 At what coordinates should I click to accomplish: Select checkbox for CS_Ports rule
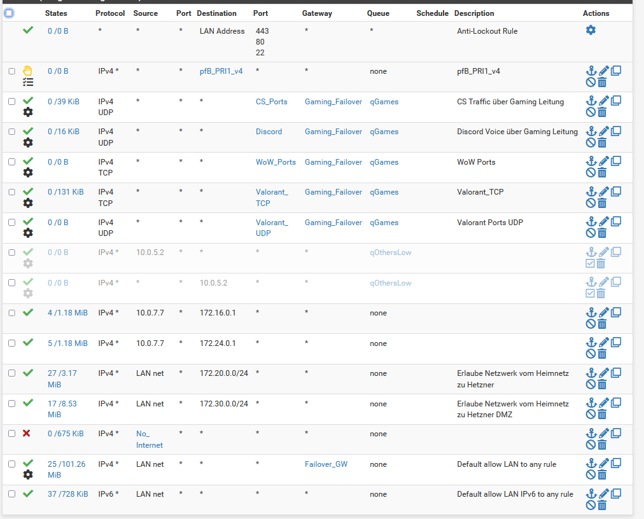pyautogui.click(x=12, y=101)
